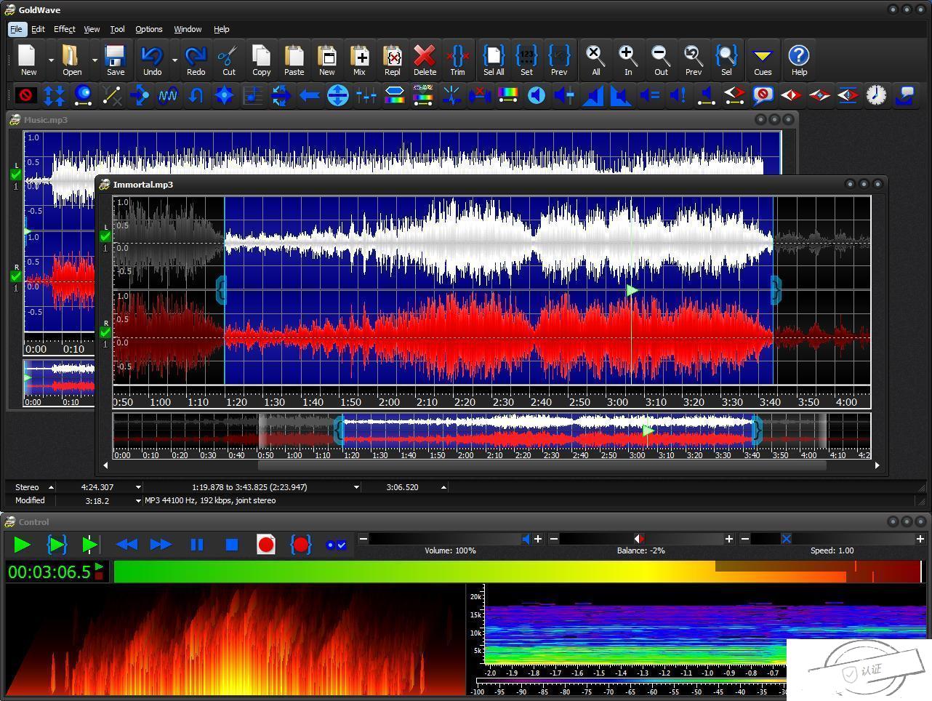Open dropdown arrow next to Undo
The height and width of the screenshot is (701, 932).
[174, 60]
